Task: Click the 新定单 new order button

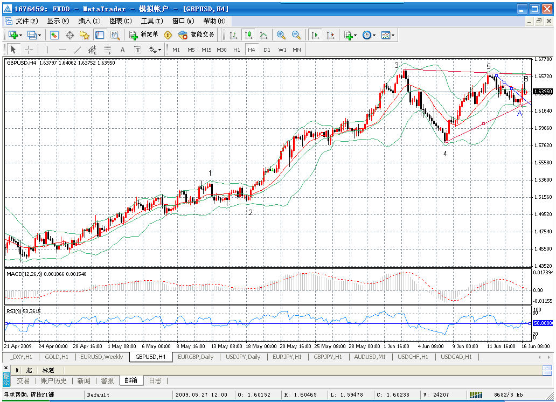Action: click(144, 34)
